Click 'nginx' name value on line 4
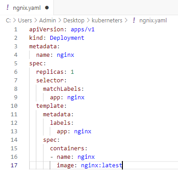The width and height of the screenshot is (178, 178). coord(65,55)
